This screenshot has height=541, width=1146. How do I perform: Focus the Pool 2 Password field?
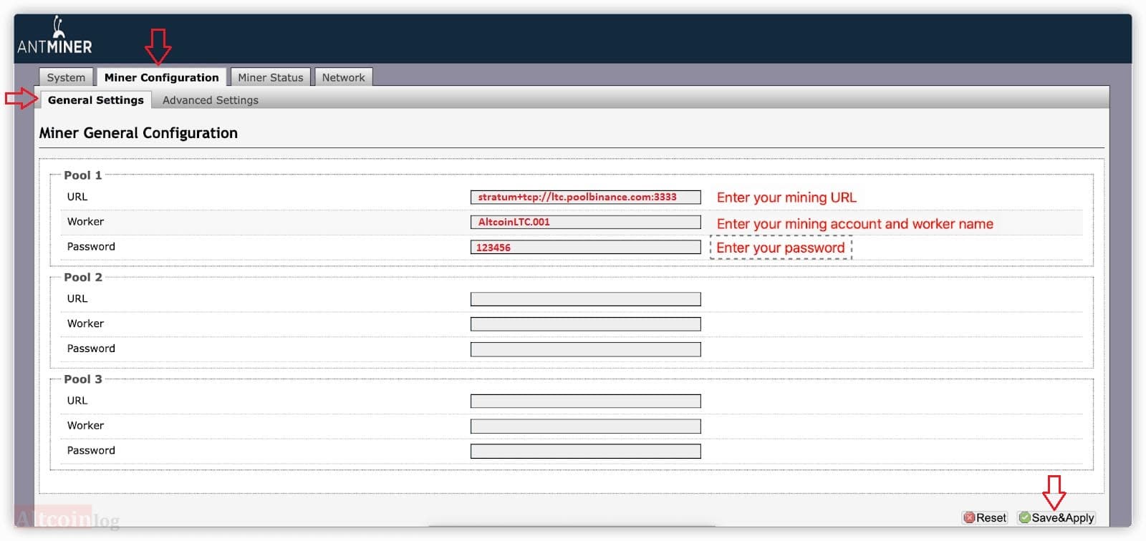[585, 349]
